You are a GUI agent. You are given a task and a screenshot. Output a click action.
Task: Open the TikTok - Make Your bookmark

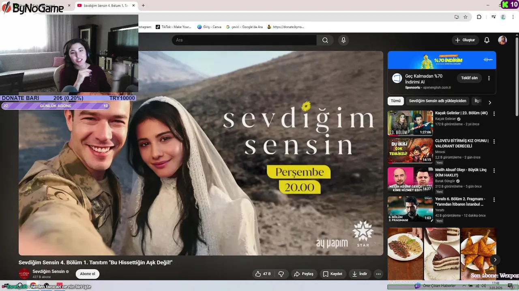coord(174,27)
